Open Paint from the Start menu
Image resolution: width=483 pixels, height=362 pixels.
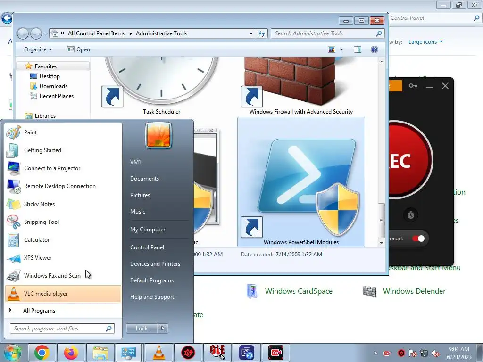click(63, 132)
